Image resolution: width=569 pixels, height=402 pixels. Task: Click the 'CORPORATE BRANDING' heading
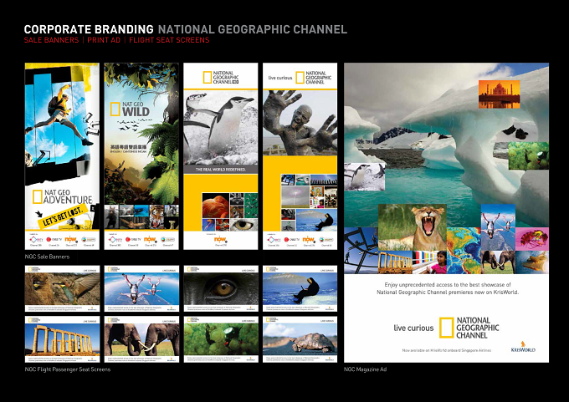[x=89, y=29]
